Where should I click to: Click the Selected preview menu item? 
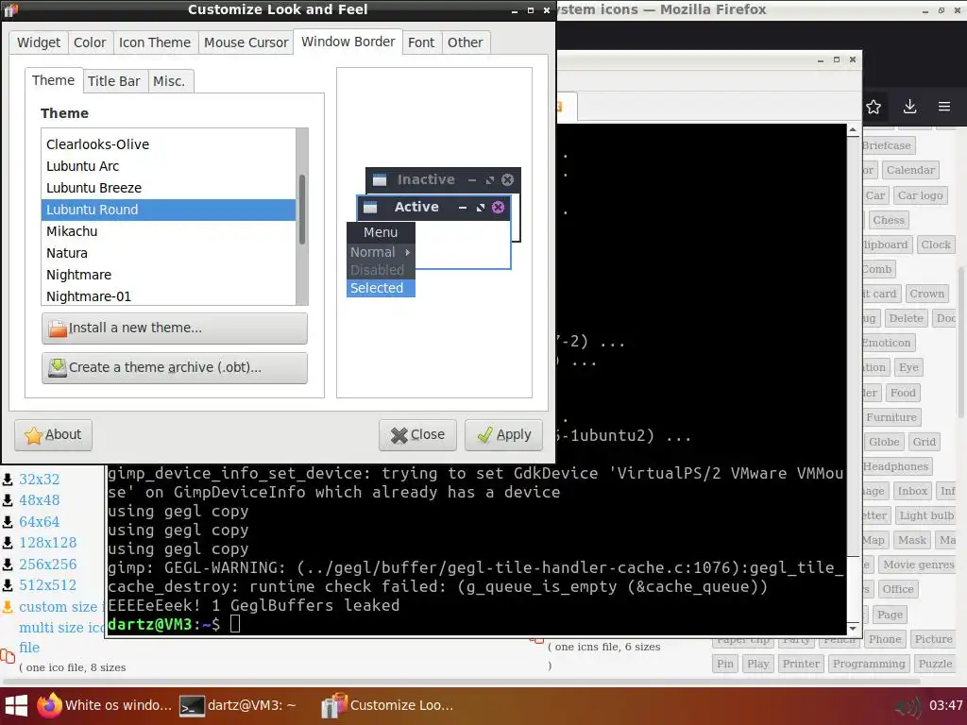(x=381, y=288)
